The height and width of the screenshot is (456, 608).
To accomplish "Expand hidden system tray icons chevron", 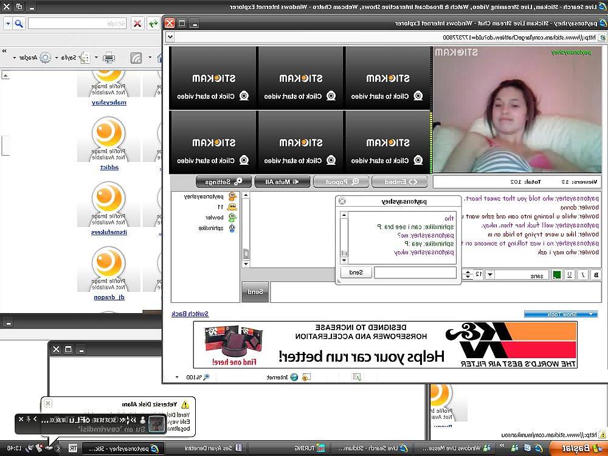I will [58, 448].
